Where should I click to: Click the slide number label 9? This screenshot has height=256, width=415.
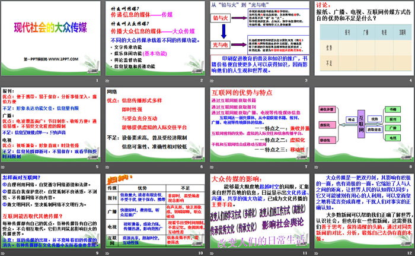[x=97, y=253]
